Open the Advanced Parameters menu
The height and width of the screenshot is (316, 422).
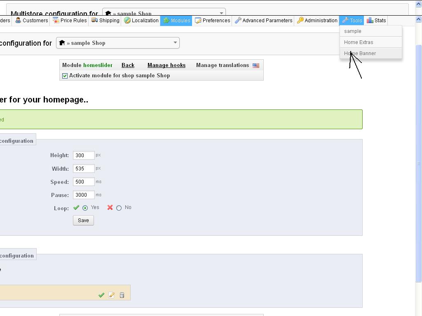(263, 21)
